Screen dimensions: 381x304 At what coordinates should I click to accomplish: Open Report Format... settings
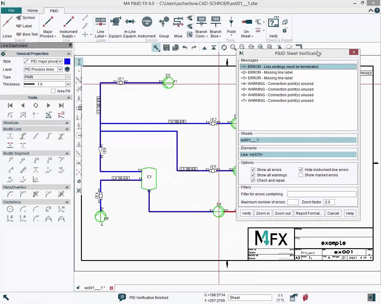coord(309,213)
